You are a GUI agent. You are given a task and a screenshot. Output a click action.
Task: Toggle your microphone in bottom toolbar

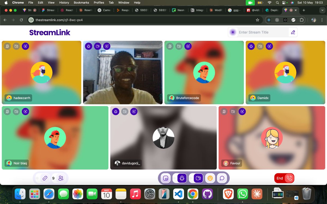[182, 178]
